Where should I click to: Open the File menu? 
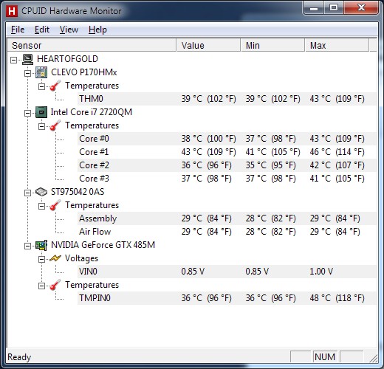click(x=18, y=30)
